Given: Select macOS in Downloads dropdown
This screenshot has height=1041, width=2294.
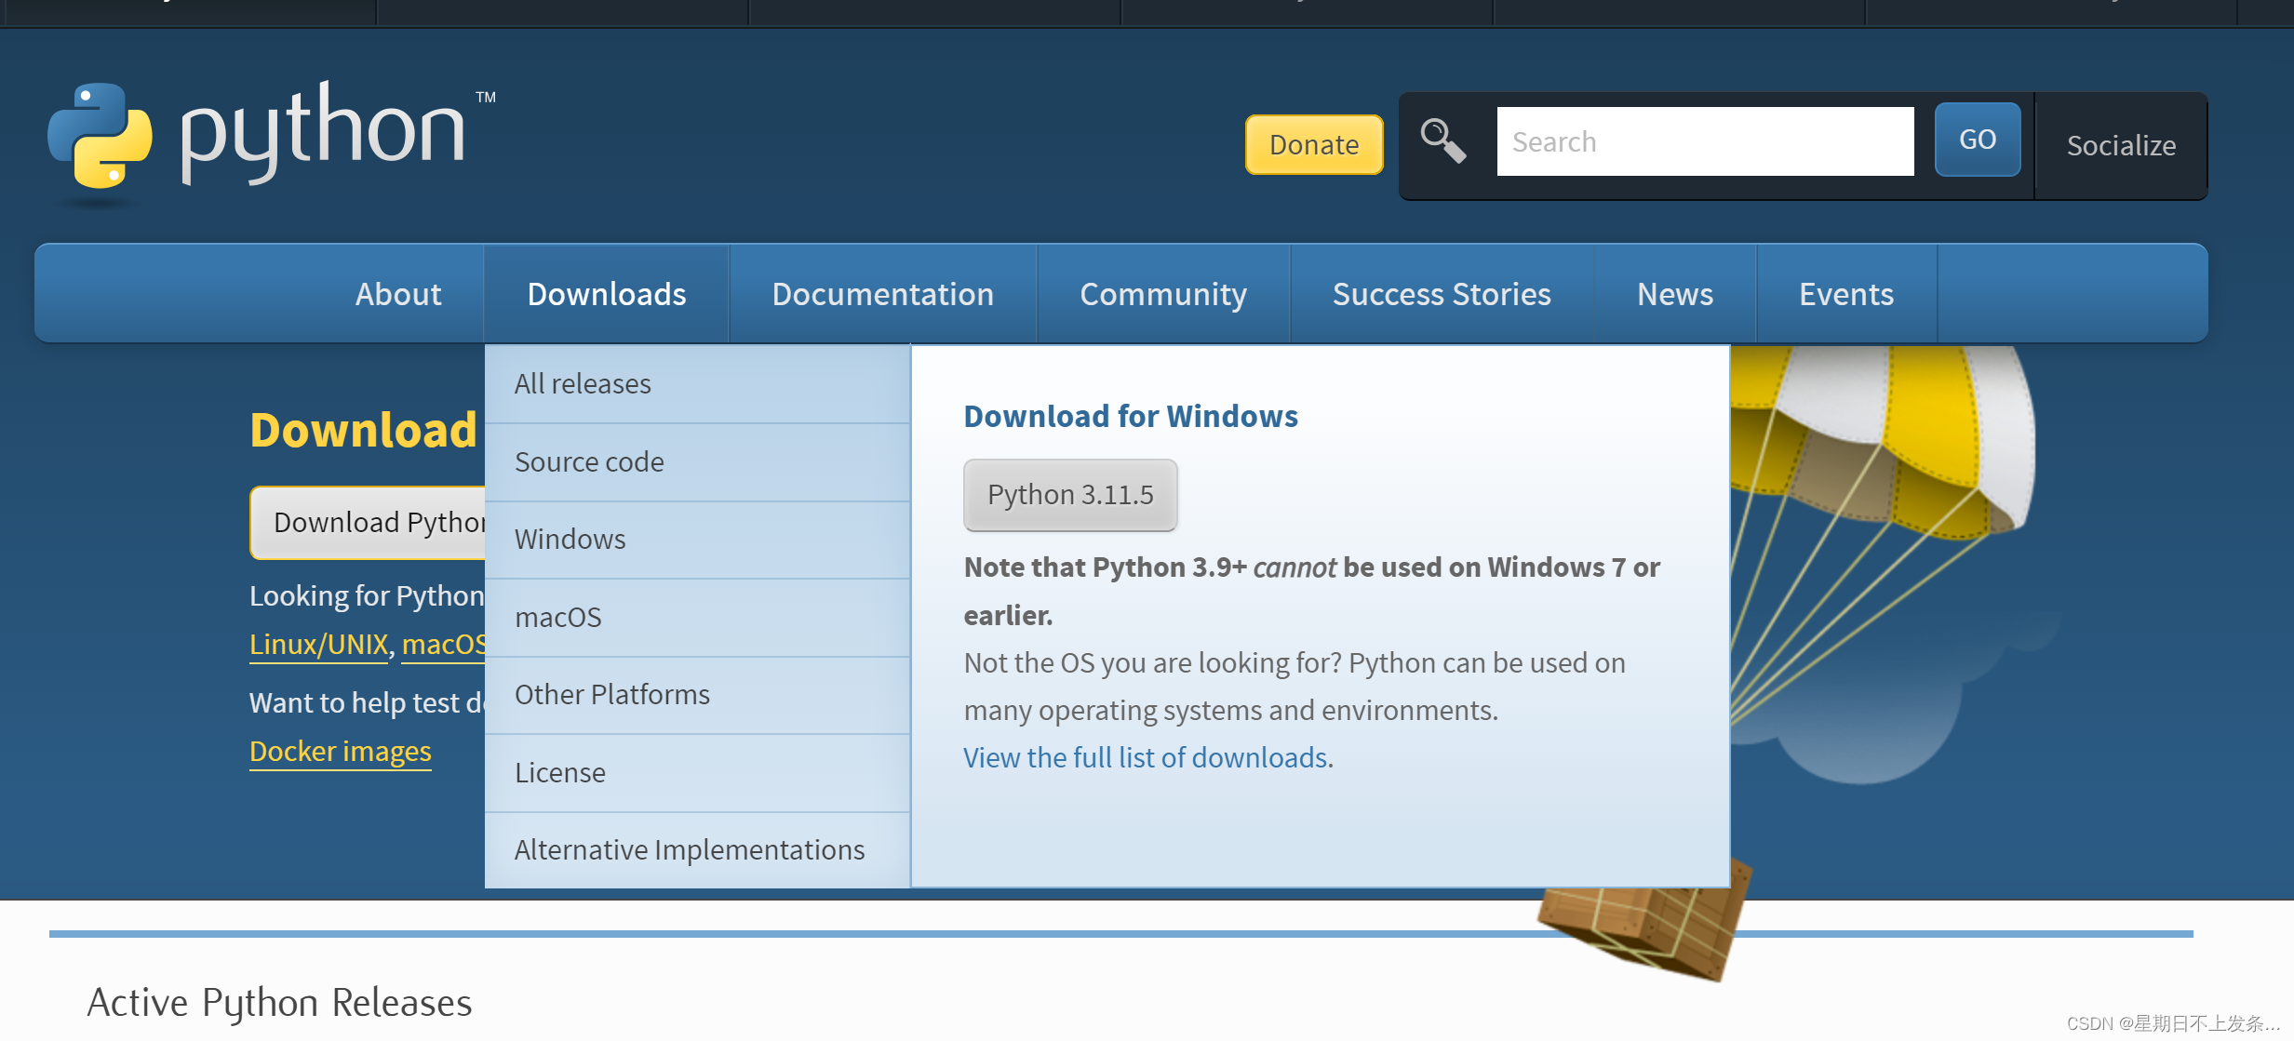Looking at the screenshot, I should [x=697, y=618].
